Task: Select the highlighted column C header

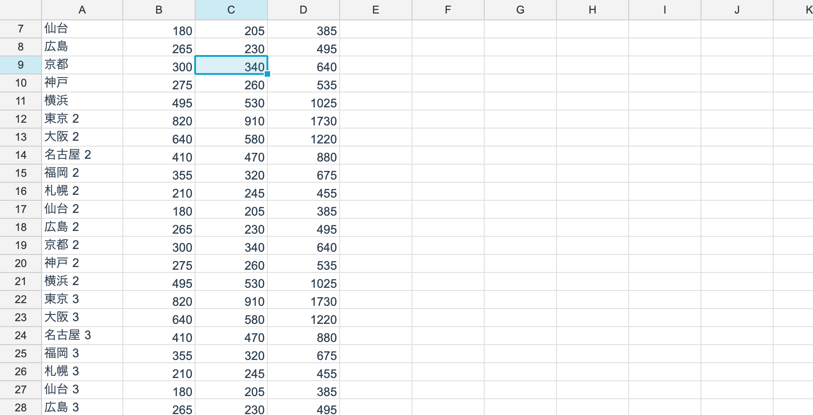Action: [231, 10]
